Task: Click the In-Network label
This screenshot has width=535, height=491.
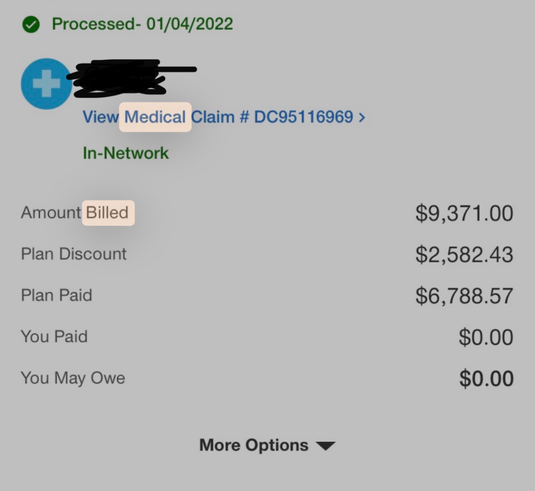Action: click(x=126, y=153)
